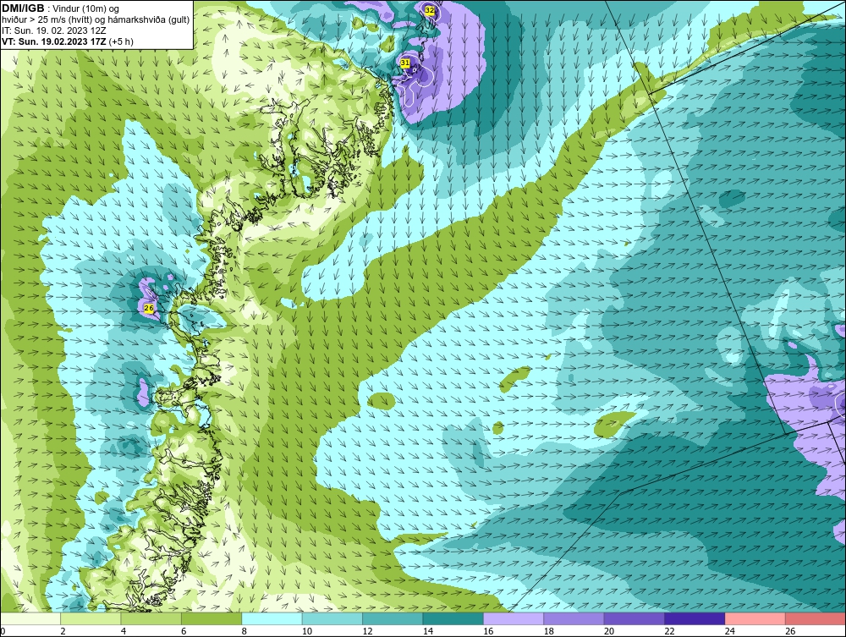
Task: Click the yellow 32 gust label
Action: tap(430, 10)
